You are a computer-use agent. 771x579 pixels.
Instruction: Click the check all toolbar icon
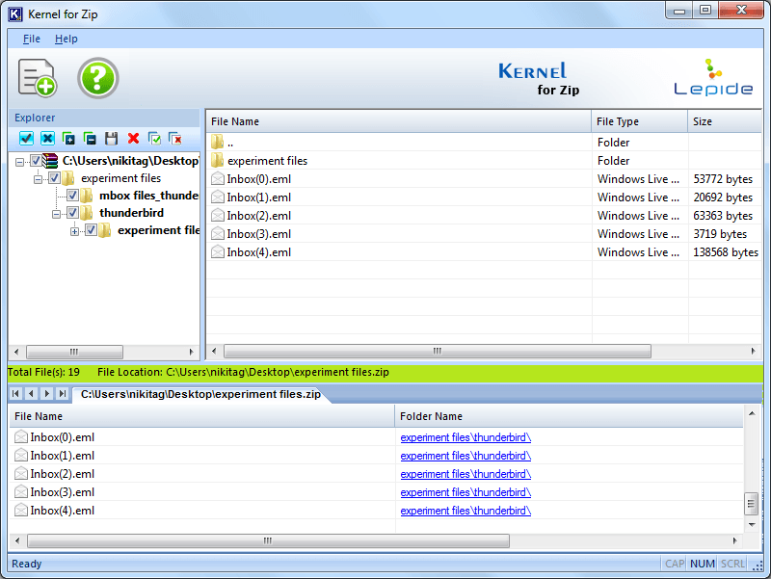tap(26, 139)
